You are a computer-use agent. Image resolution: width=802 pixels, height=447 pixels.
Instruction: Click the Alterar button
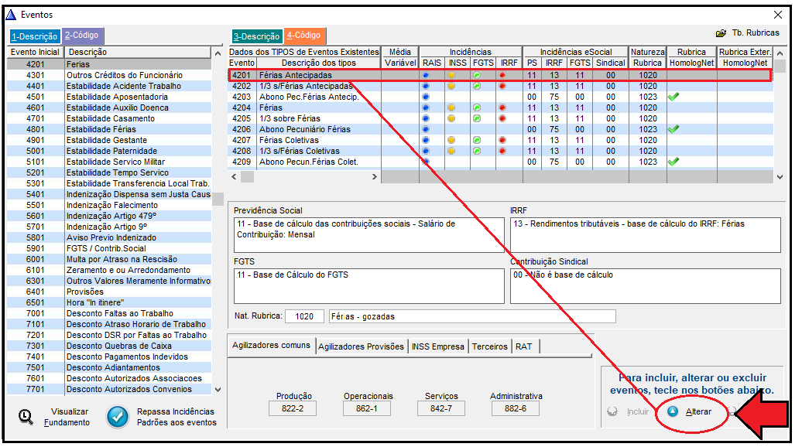(691, 411)
